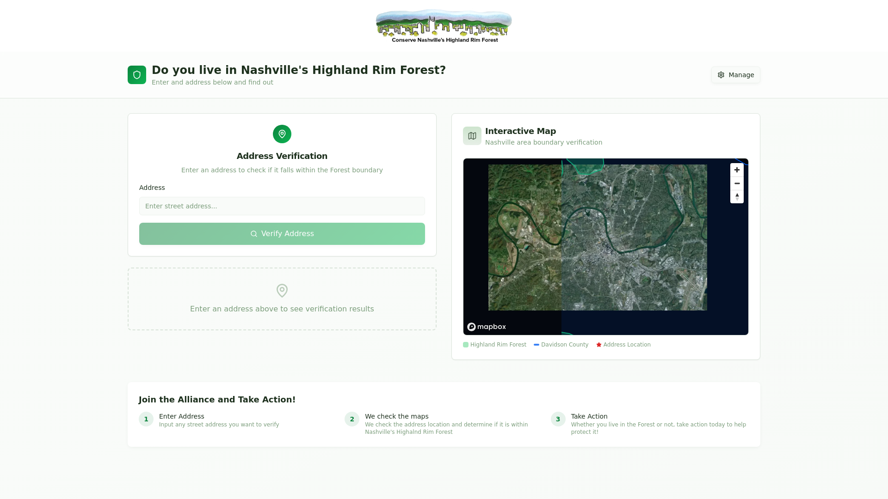This screenshot has width=888, height=499.
Task: Click the Davidson County legend line swatch
Action: [536, 345]
